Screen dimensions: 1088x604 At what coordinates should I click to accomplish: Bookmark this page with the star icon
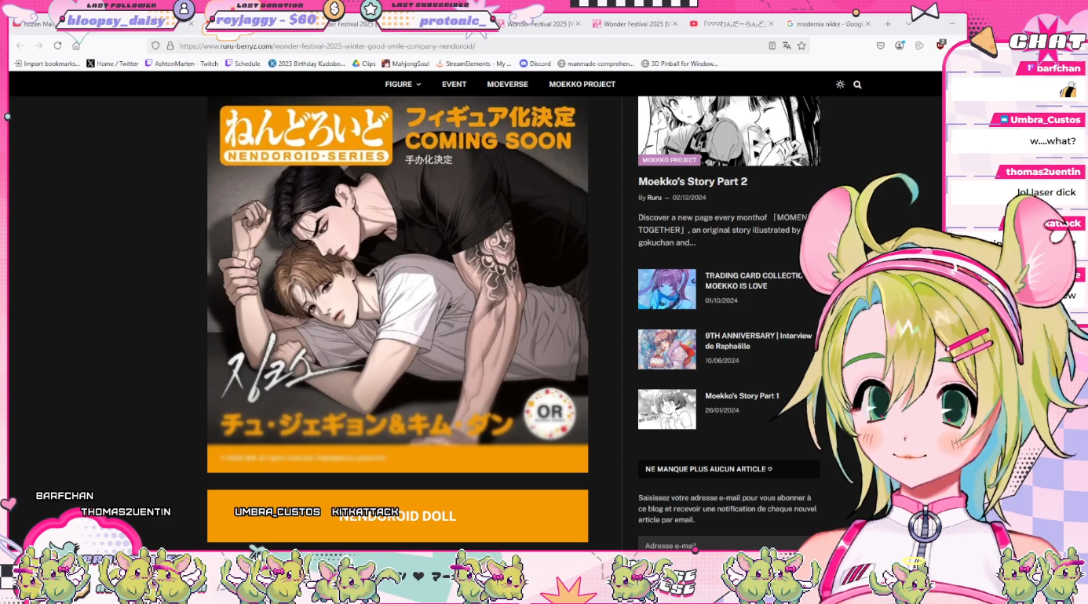pyautogui.click(x=801, y=45)
